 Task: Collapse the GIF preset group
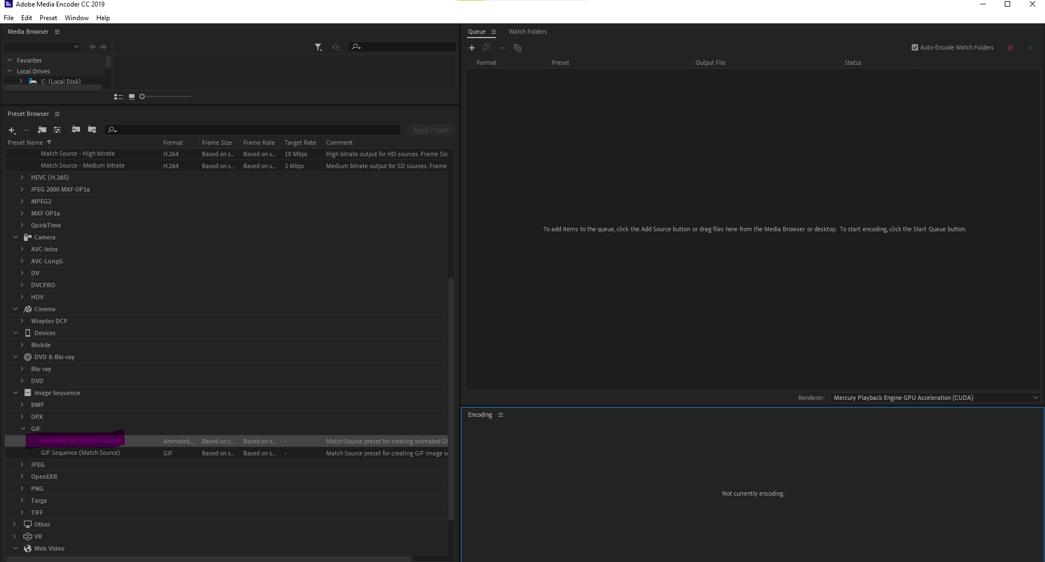point(23,429)
